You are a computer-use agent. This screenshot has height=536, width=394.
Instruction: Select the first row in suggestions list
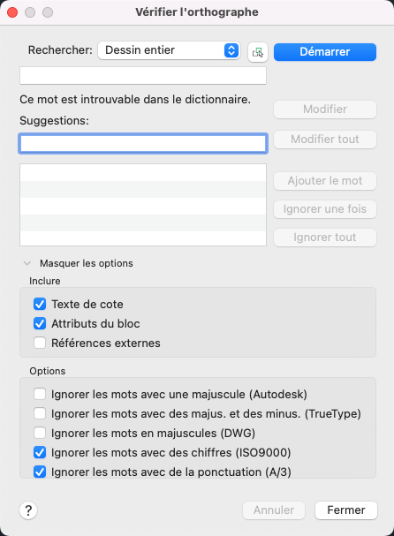[143, 172]
